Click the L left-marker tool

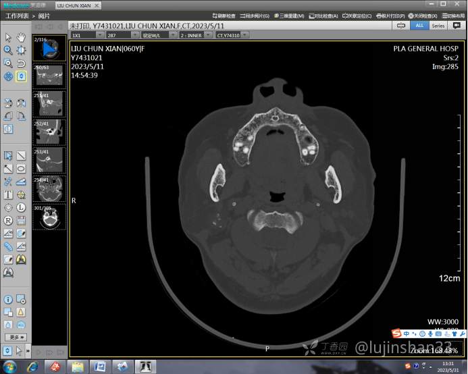21,207
